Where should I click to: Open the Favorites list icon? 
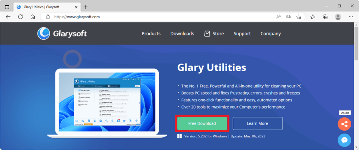pos(313,17)
